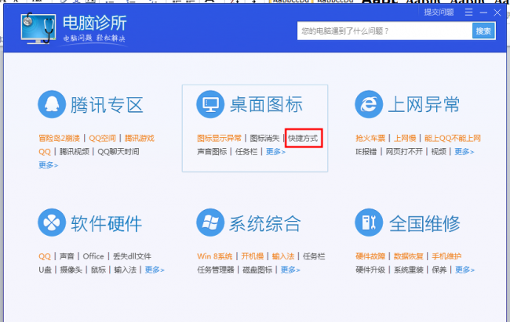Click the 系统综合 heading text
This screenshot has width=510, height=322.
pos(265,223)
